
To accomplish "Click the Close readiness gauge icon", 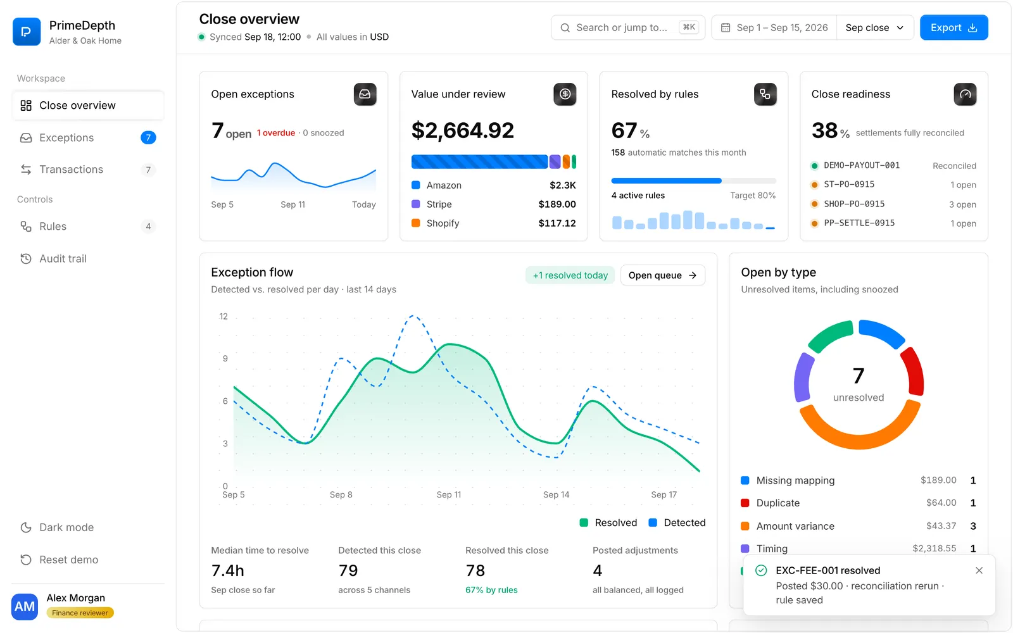I will click(966, 94).
